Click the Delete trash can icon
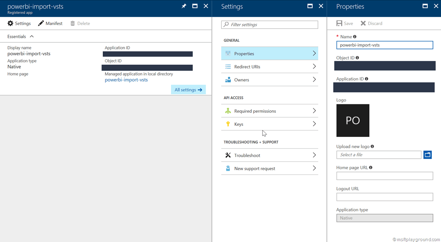 [x=72, y=23]
